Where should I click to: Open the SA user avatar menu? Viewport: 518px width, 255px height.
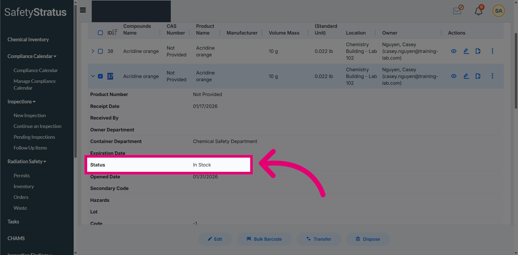499,11
